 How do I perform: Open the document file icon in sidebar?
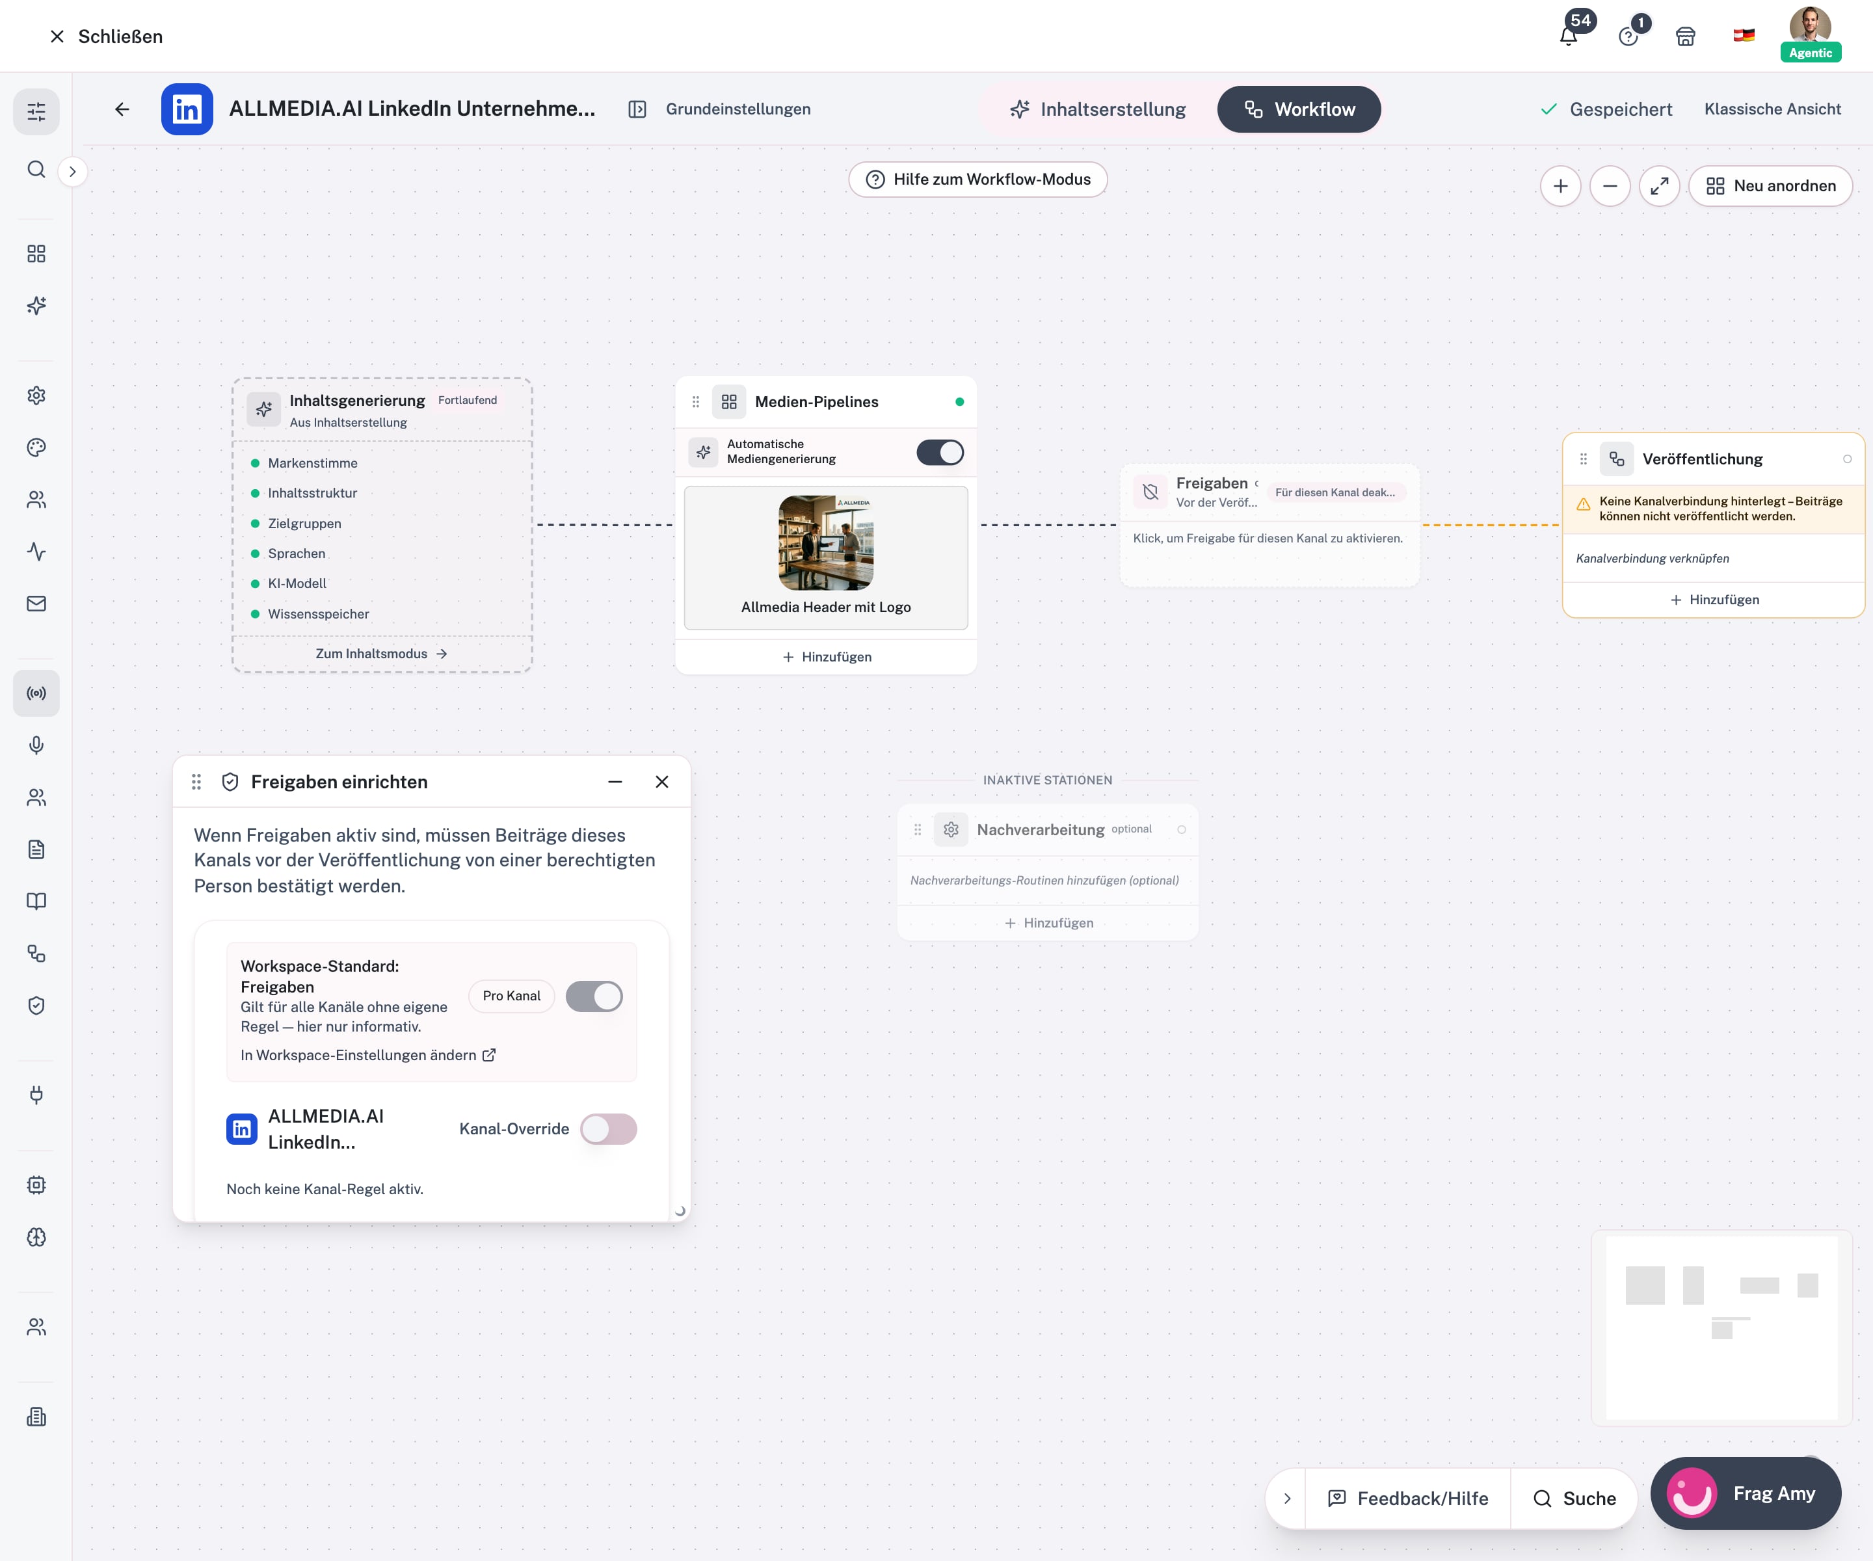tap(36, 849)
